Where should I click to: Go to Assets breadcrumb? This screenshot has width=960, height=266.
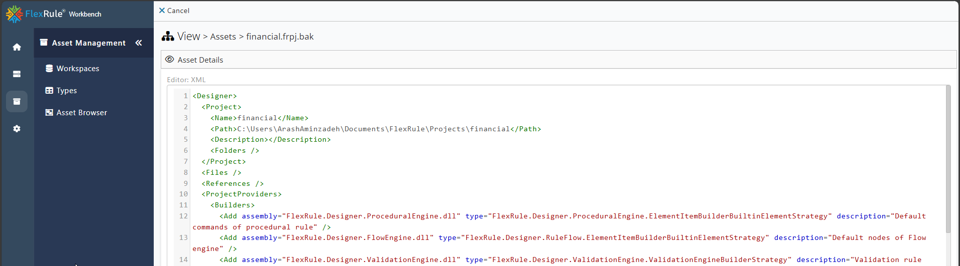(x=223, y=37)
